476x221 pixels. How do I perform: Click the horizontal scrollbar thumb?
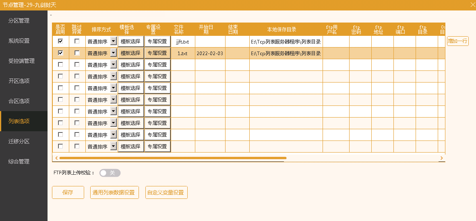point(173,158)
